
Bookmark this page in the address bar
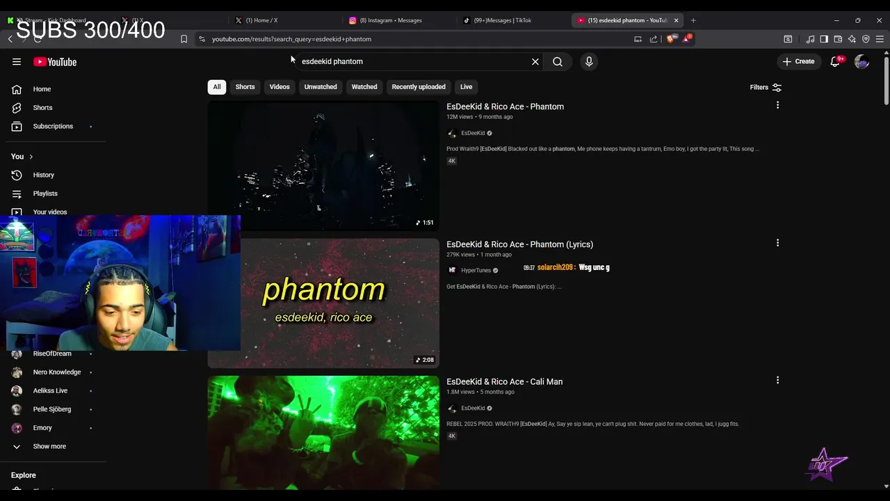(x=184, y=39)
